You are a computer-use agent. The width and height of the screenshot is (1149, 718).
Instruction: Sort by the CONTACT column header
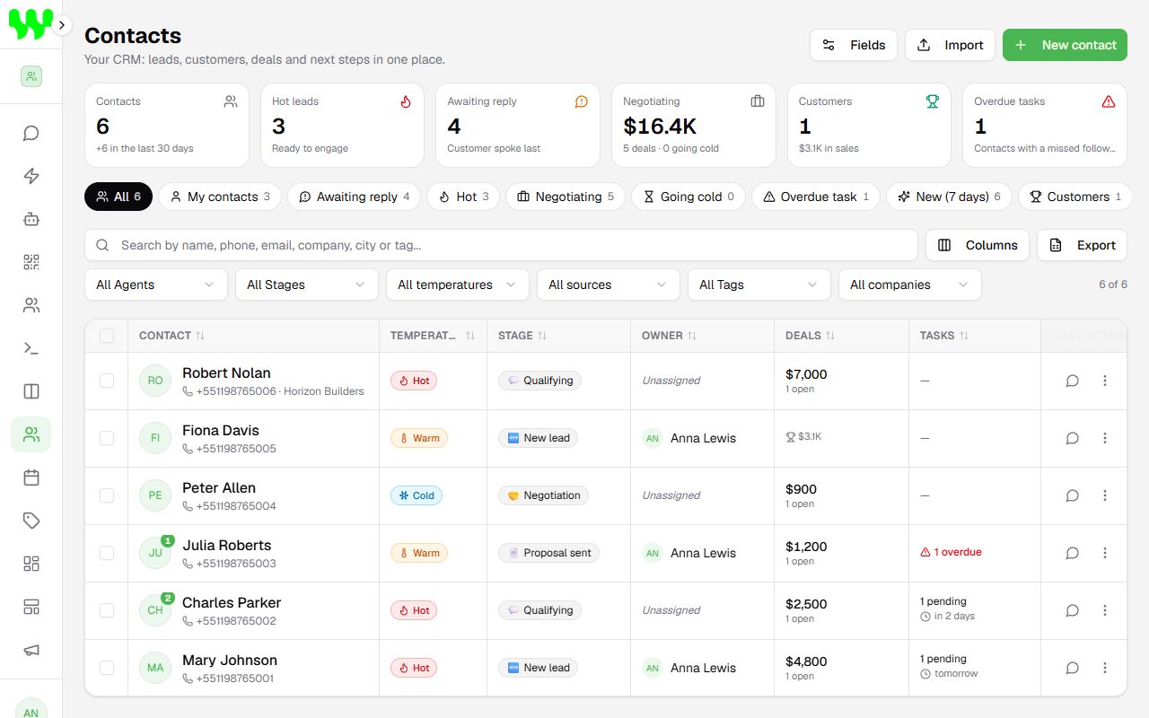[172, 336]
